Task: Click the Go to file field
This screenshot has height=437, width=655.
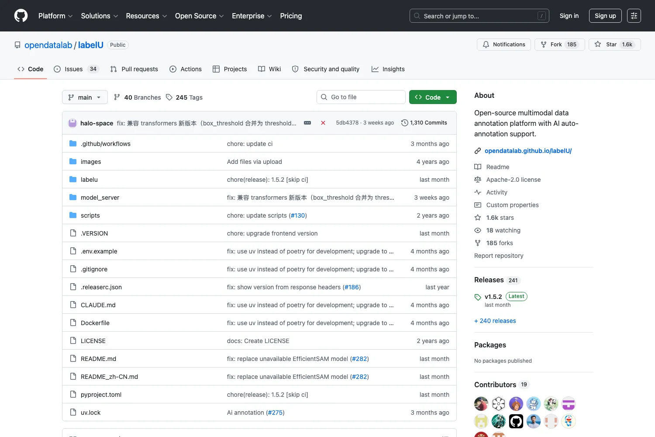Action: (361, 97)
